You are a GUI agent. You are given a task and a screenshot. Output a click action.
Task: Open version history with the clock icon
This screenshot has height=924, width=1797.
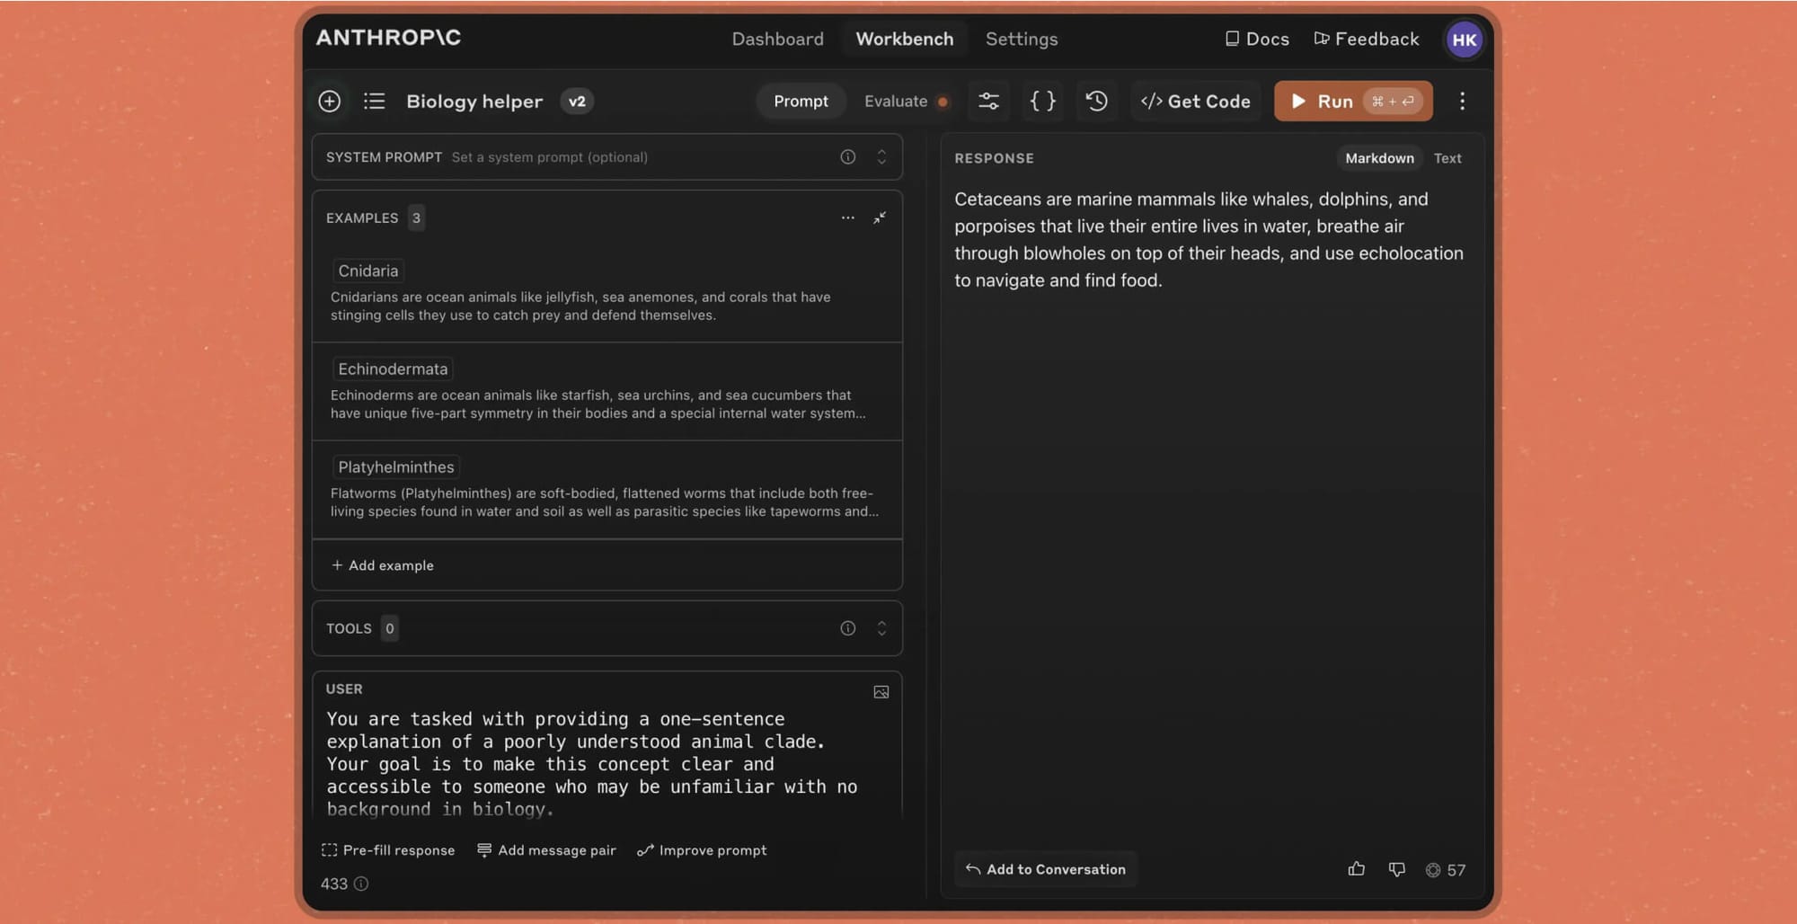pyautogui.click(x=1096, y=101)
